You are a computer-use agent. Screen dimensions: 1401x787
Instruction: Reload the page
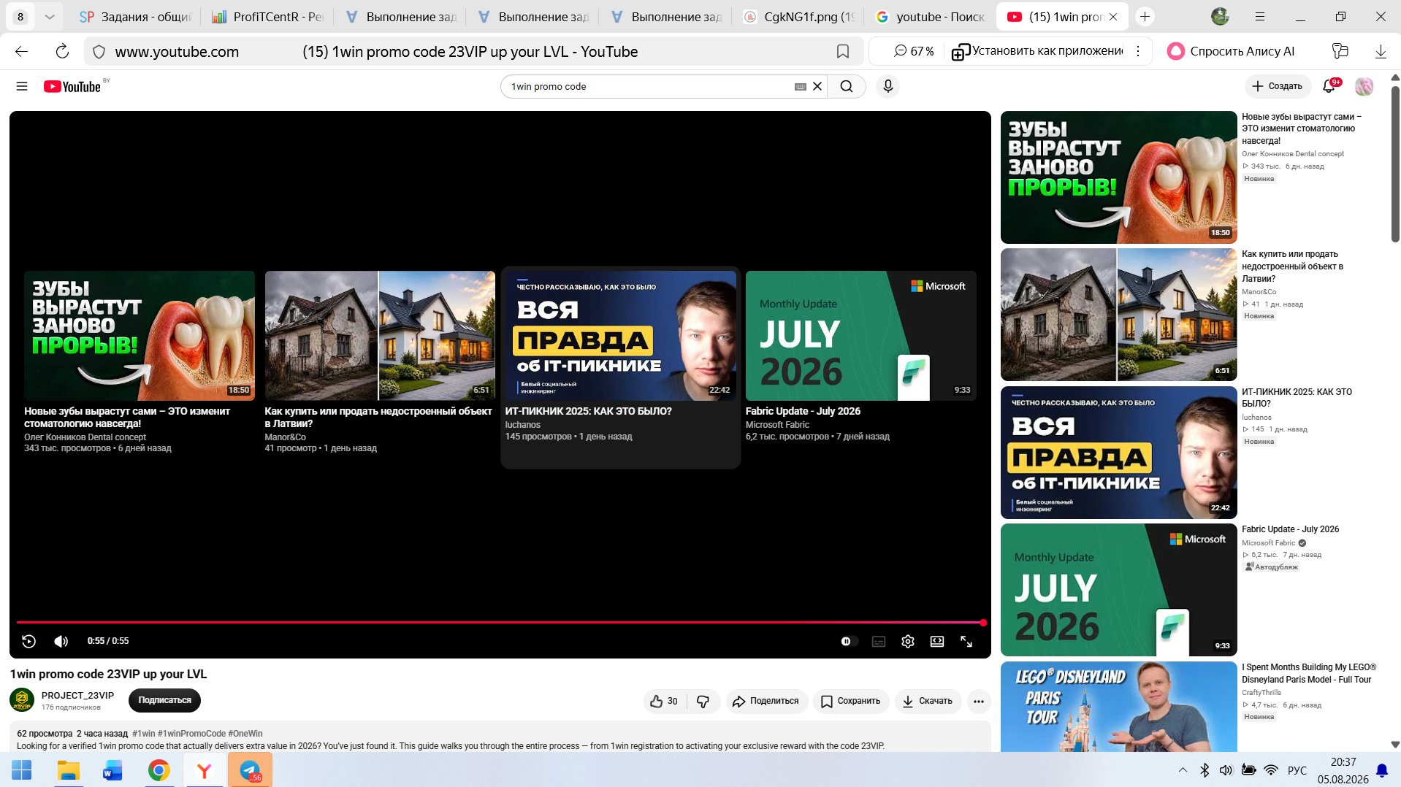point(62,51)
